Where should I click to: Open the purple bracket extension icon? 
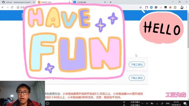coord(146,7)
